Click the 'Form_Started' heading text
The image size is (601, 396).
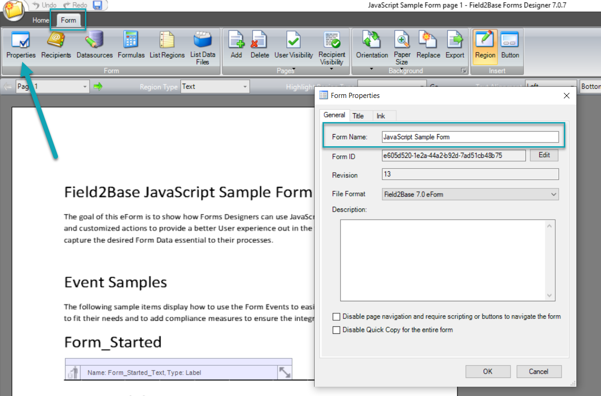pos(113,342)
